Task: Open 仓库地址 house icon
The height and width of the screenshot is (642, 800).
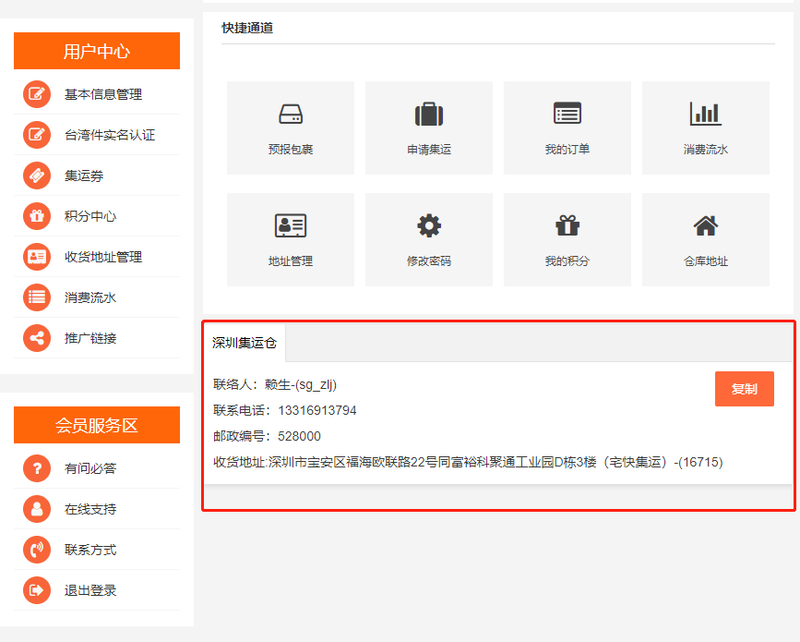Action: (706, 225)
